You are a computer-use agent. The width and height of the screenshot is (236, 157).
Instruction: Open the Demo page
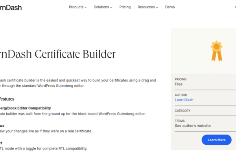coord(170,7)
